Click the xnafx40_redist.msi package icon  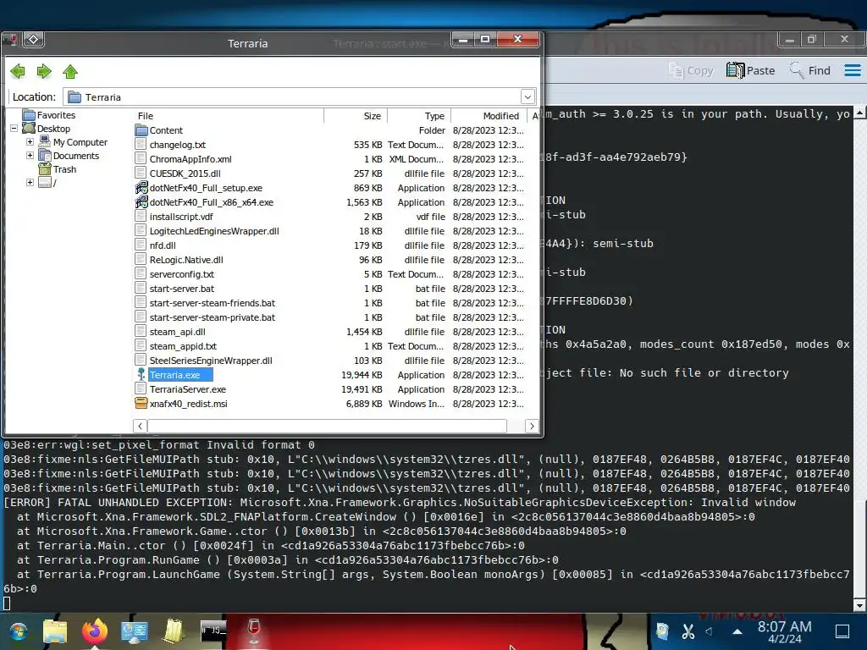(141, 404)
